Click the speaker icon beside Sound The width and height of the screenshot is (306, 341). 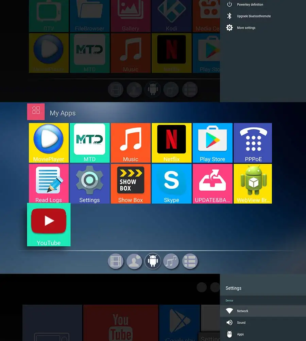230,323
